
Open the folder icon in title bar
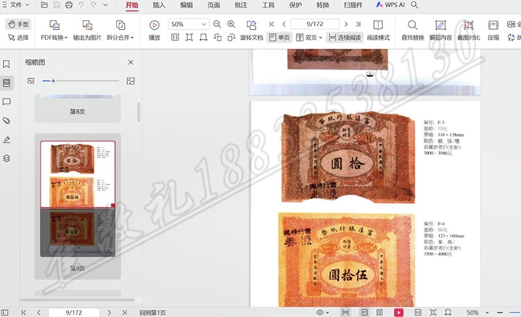click(x=44, y=5)
